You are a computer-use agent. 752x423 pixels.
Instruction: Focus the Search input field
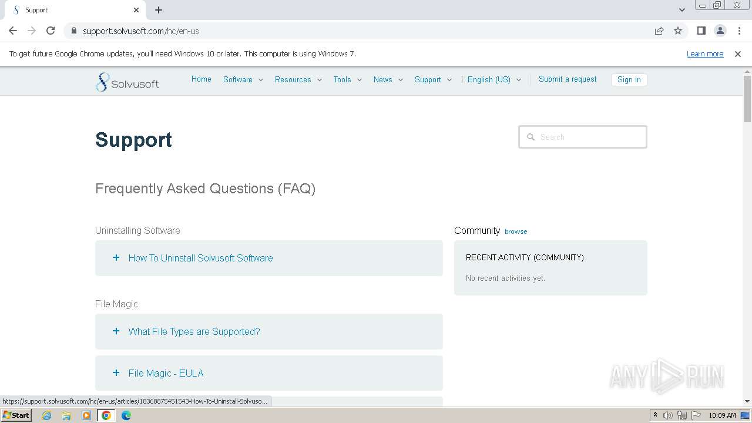click(583, 137)
